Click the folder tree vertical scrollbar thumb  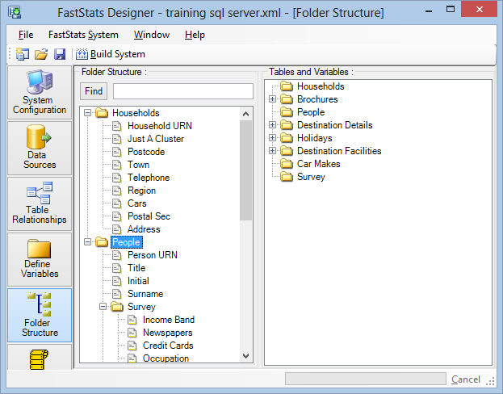pos(246,170)
